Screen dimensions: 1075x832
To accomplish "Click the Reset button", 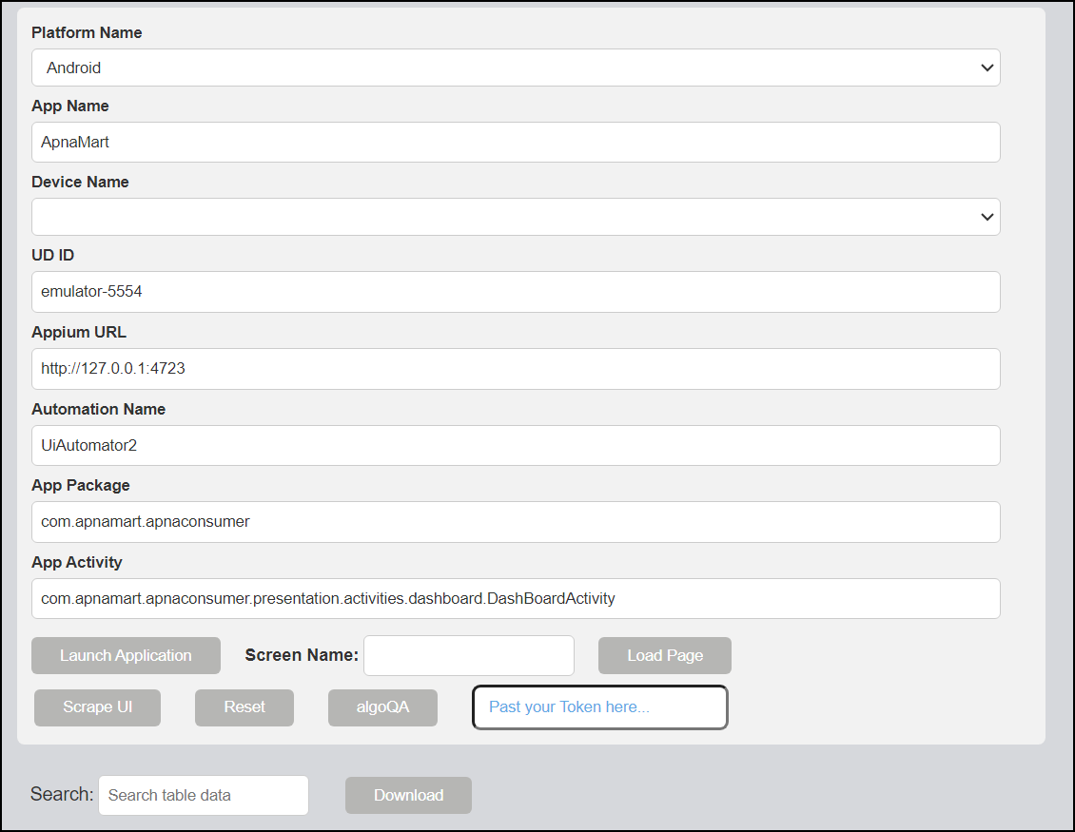I will pyautogui.click(x=244, y=708).
